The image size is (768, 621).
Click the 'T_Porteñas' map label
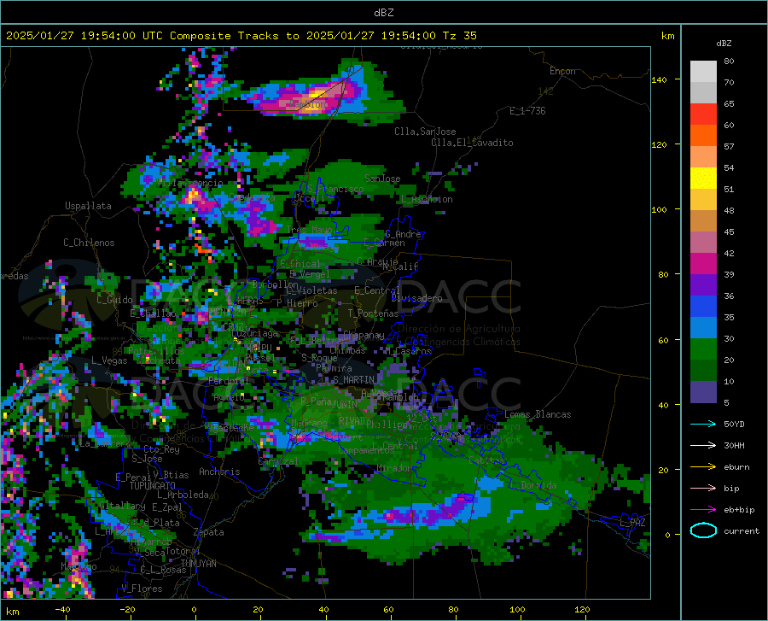373,313
